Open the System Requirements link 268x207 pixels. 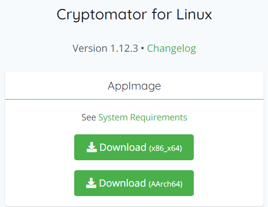[142, 117]
